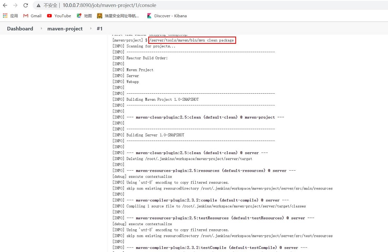This screenshot has height=252, width=388.
Task: Click maven-resources-plugin:2.5:resources line
Action: [x=204, y=170]
